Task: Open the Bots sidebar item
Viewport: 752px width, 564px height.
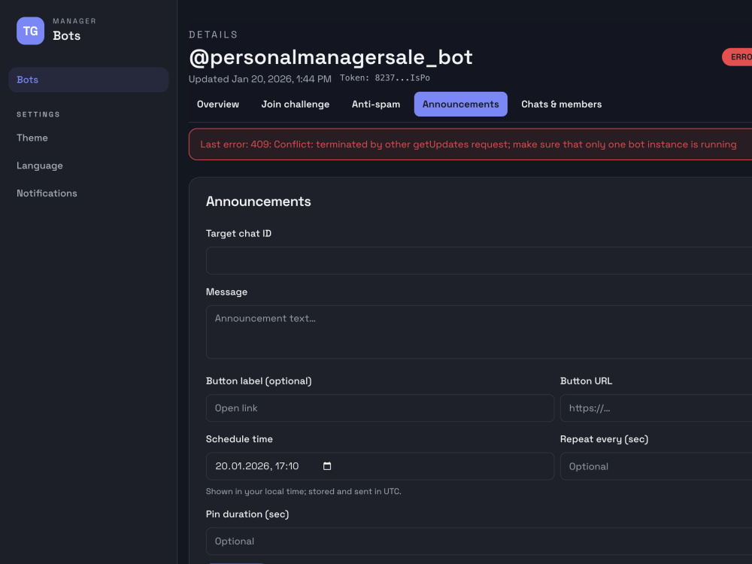Action: (89, 80)
